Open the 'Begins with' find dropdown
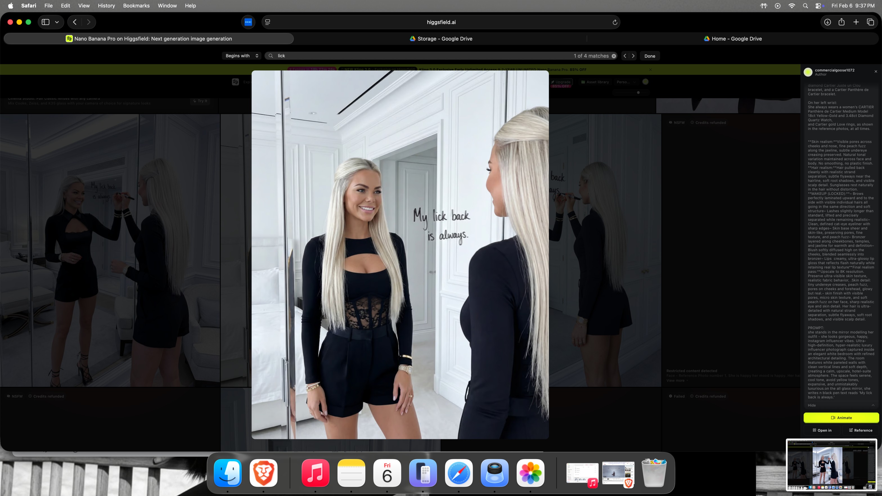The height and width of the screenshot is (496, 882). (242, 56)
